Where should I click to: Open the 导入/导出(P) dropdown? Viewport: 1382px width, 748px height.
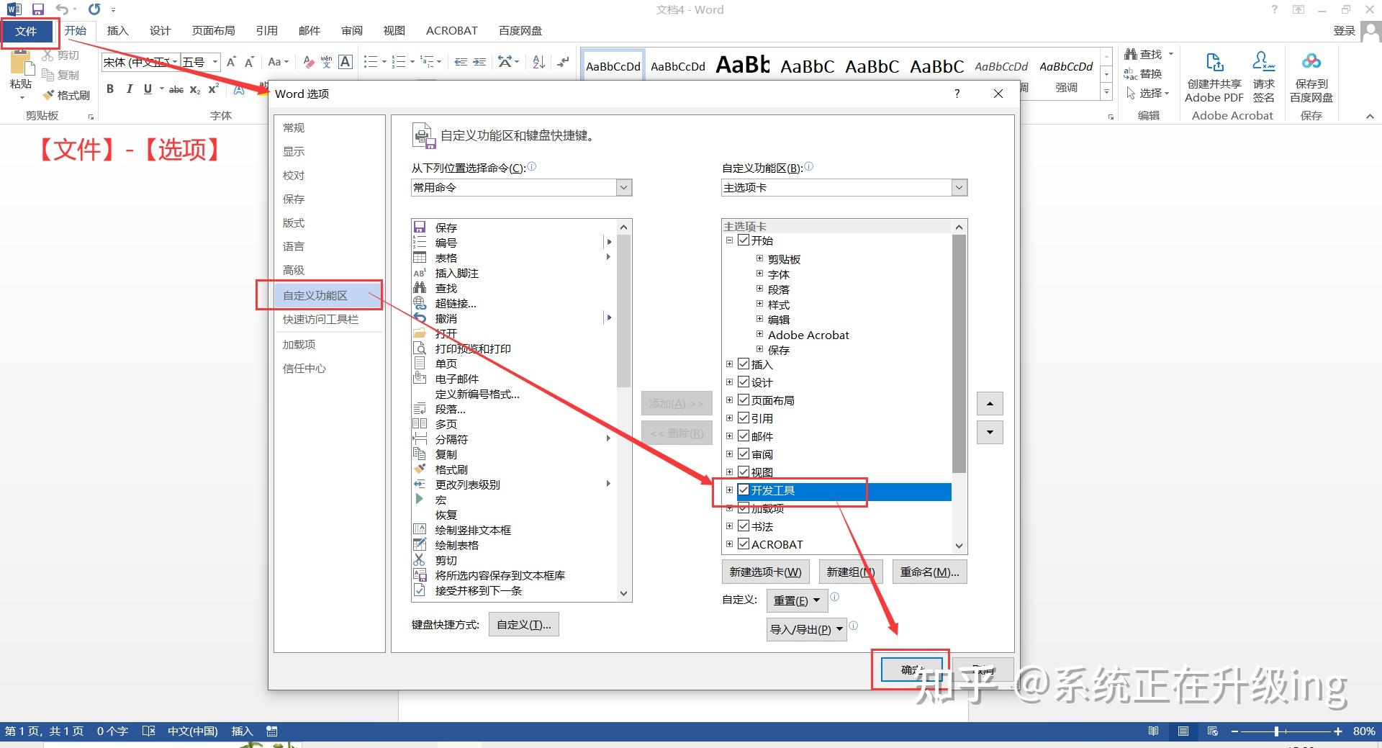(806, 629)
